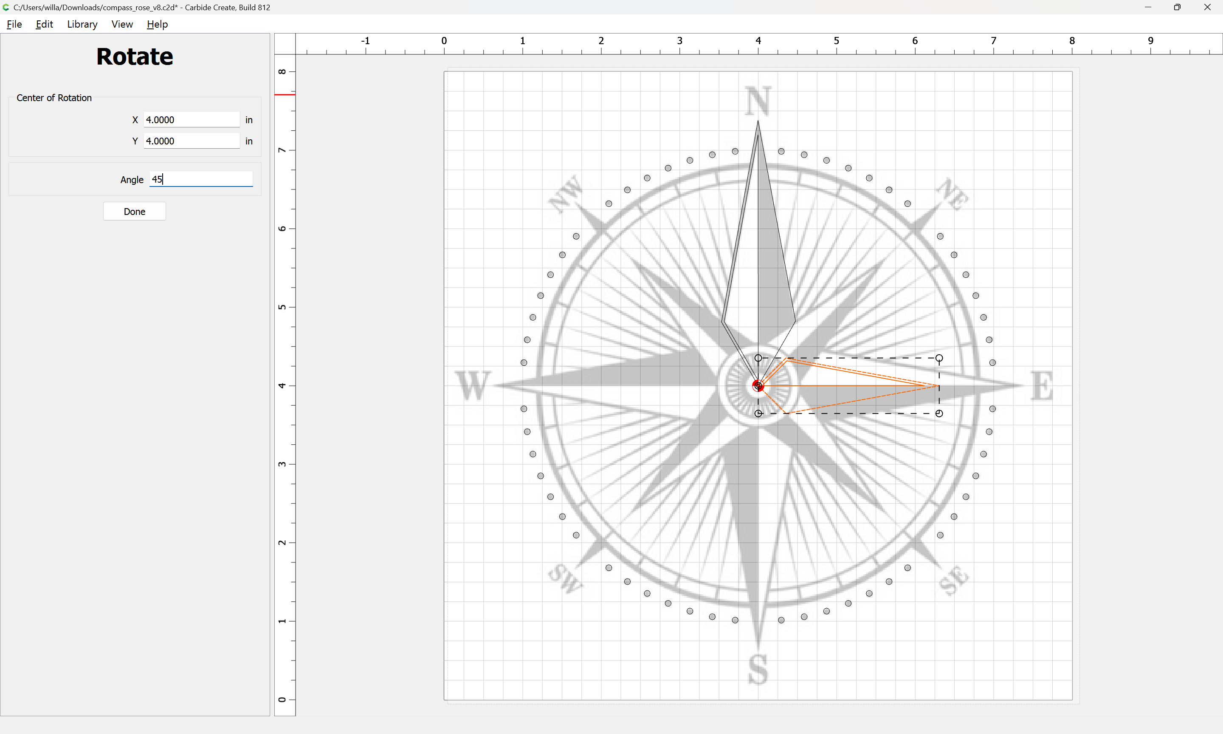Click the red rotation center marker
This screenshot has height=734, width=1223.
tap(758, 386)
